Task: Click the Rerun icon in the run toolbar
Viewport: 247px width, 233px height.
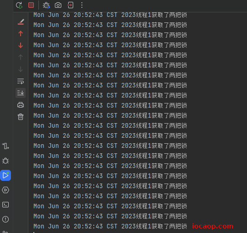Action: [x=19, y=5]
